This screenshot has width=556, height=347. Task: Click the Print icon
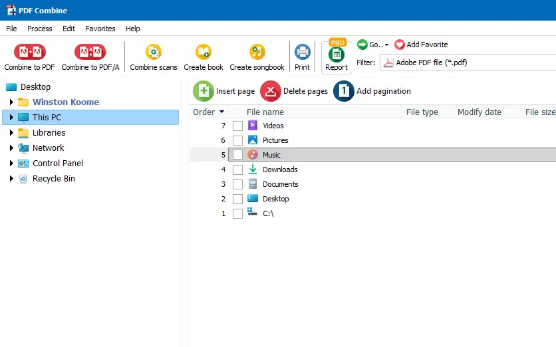(303, 53)
